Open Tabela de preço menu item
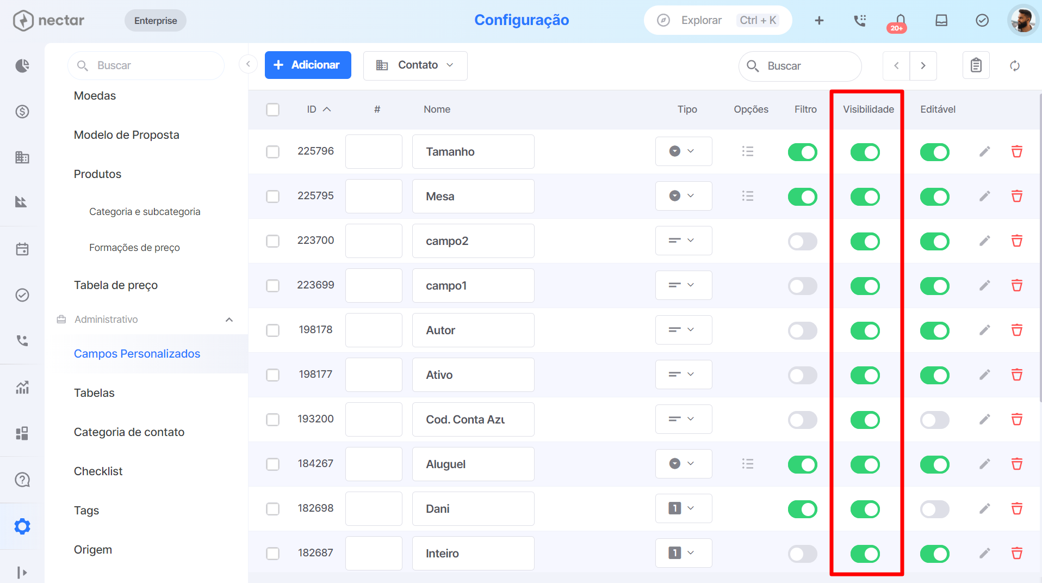Viewport: 1042px width, 583px height. (116, 285)
